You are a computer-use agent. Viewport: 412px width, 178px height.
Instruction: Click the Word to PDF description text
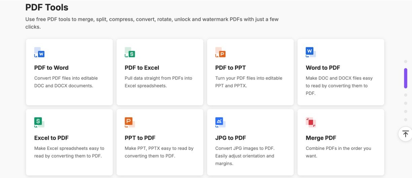tap(339, 86)
